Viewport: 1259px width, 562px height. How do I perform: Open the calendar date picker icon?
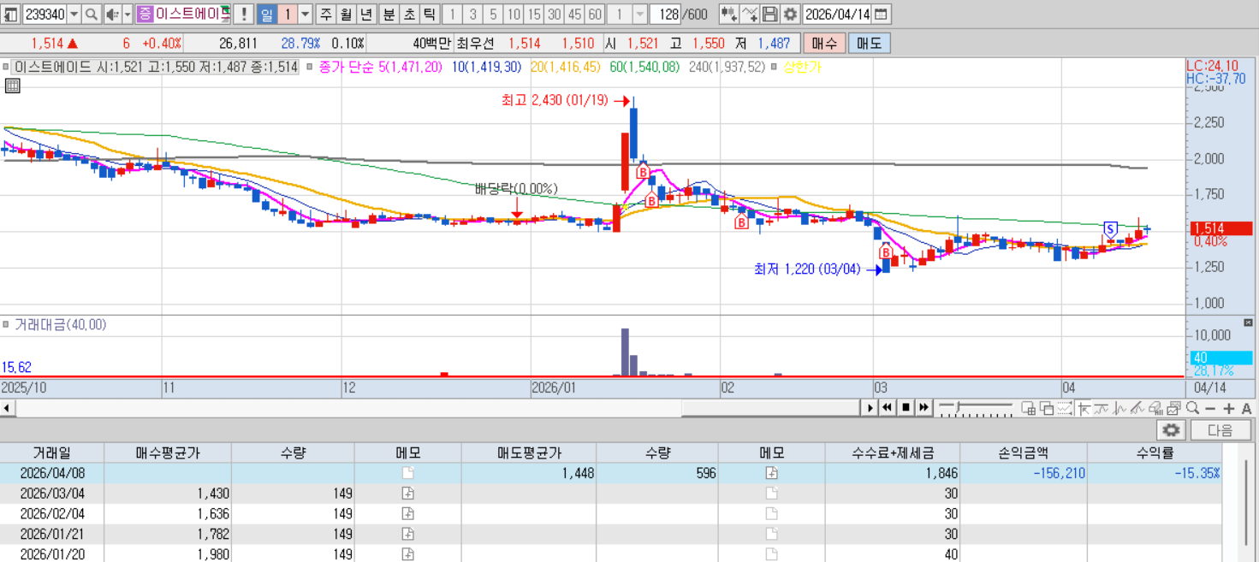(x=881, y=14)
